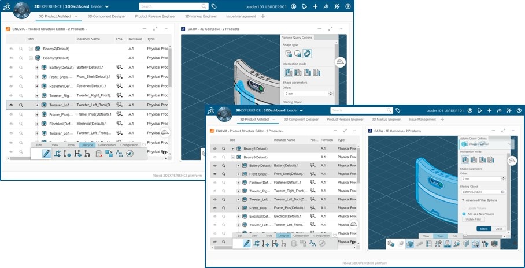Click vertical scrollbar of back window product tree
Screen dimensions: 525x268
click(x=169, y=67)
